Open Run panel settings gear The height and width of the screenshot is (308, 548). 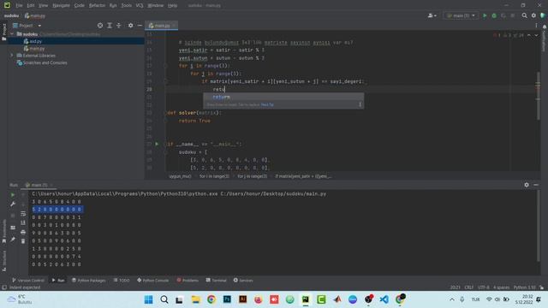527,185
